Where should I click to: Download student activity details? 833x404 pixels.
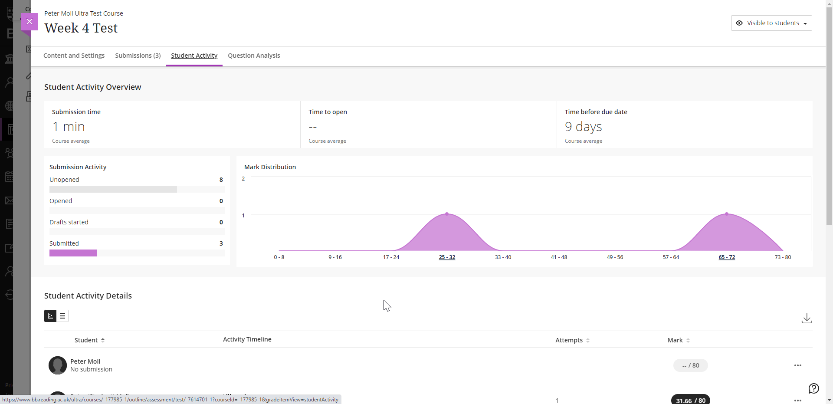pos(807,319)
